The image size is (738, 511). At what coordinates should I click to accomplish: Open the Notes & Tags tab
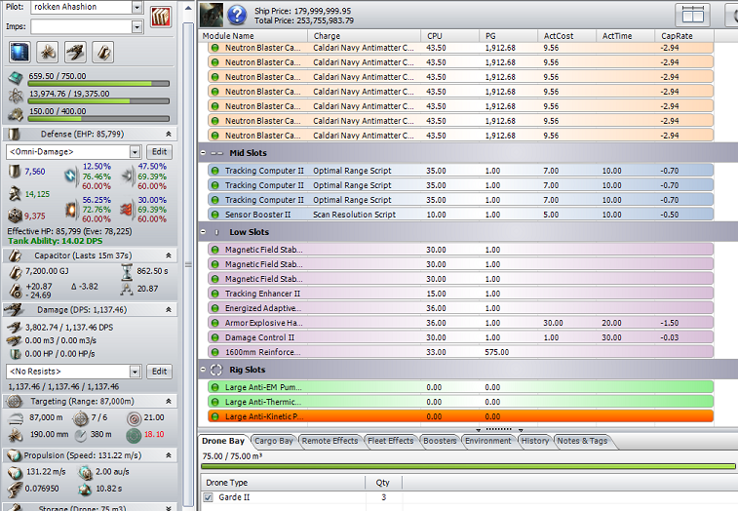point(583,441)
